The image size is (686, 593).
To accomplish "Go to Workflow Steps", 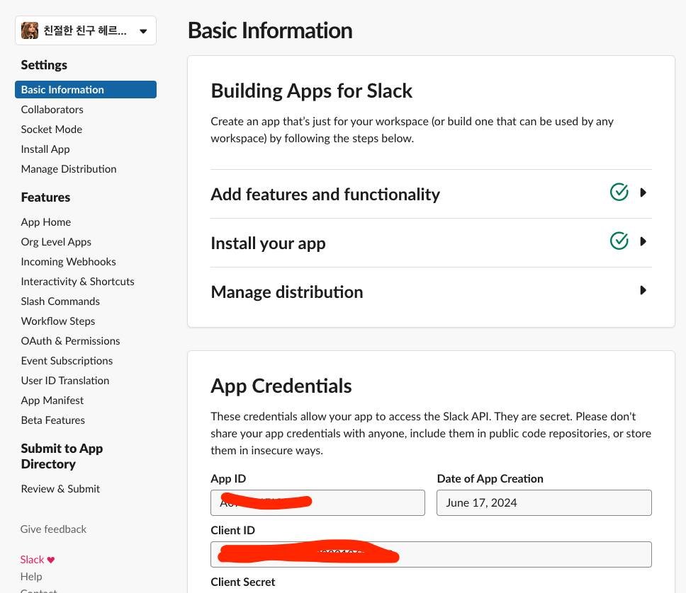I will [58, 321].
